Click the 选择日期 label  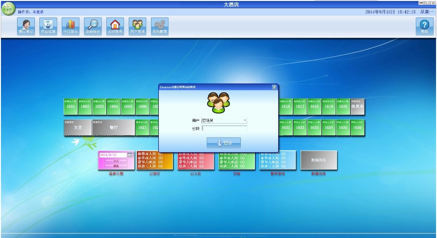click(116, 174)
